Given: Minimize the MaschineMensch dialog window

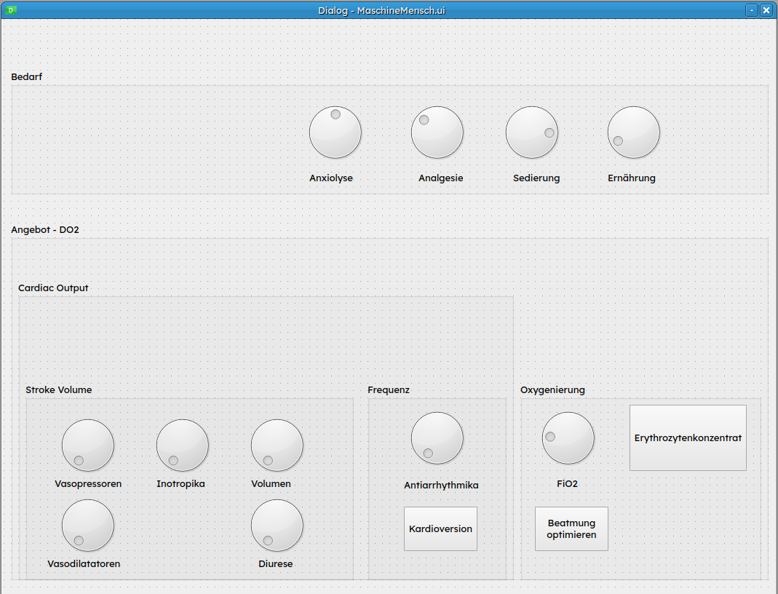Looking at the screenshot, I should point(753,10).
